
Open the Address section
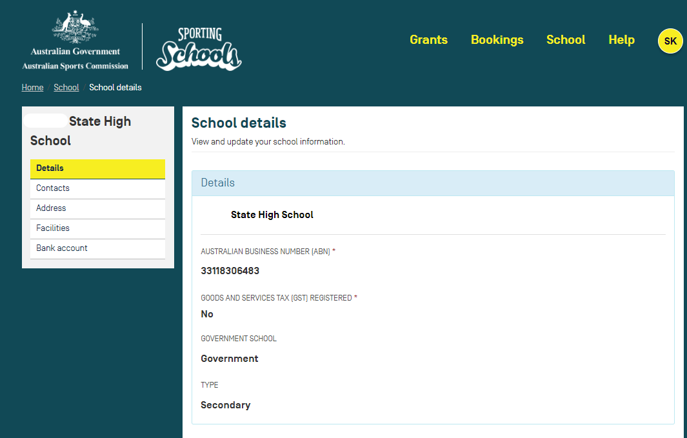click(97, 208)
